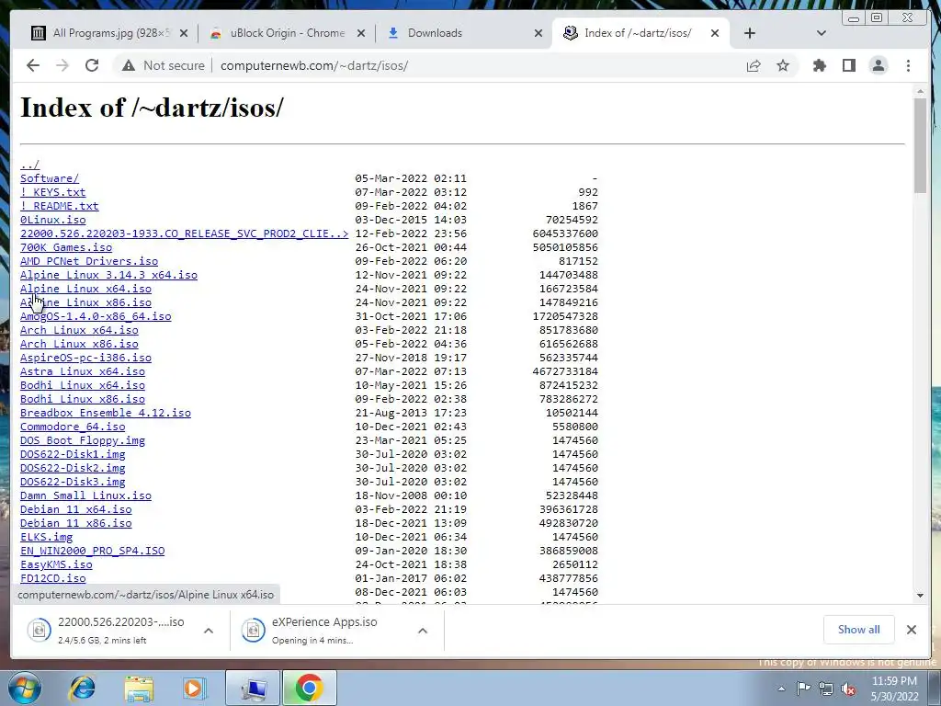This screenshot has height=706, width=941.
Task: Click the Not secure warning icon
Action: pyautogui.click(x=129, y=65)
